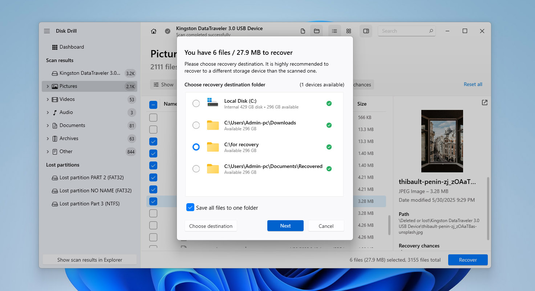Switch to folder view icon in toolbar
Viewport: 535px width, 291px height.
[x=317, y=31]
